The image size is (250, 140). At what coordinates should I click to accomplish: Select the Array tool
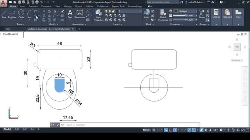55,20
